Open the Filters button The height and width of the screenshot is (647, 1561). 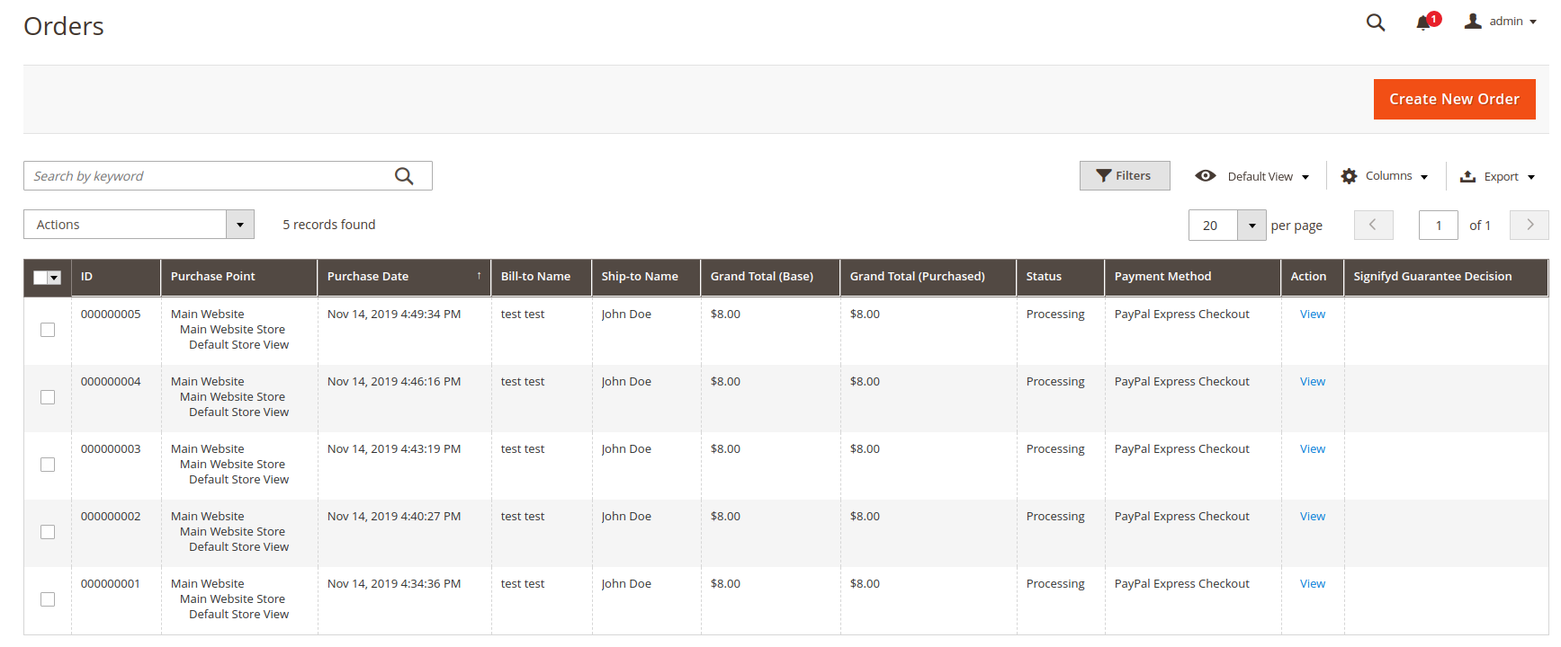click(x=1125, y=176)
